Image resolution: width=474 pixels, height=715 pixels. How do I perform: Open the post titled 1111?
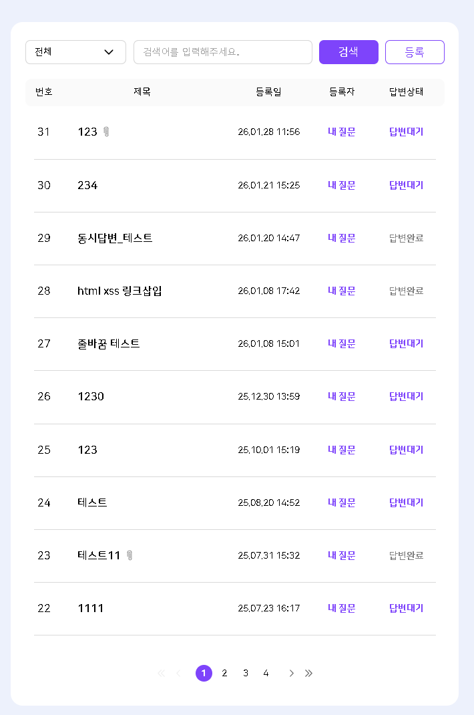[91, 608]
